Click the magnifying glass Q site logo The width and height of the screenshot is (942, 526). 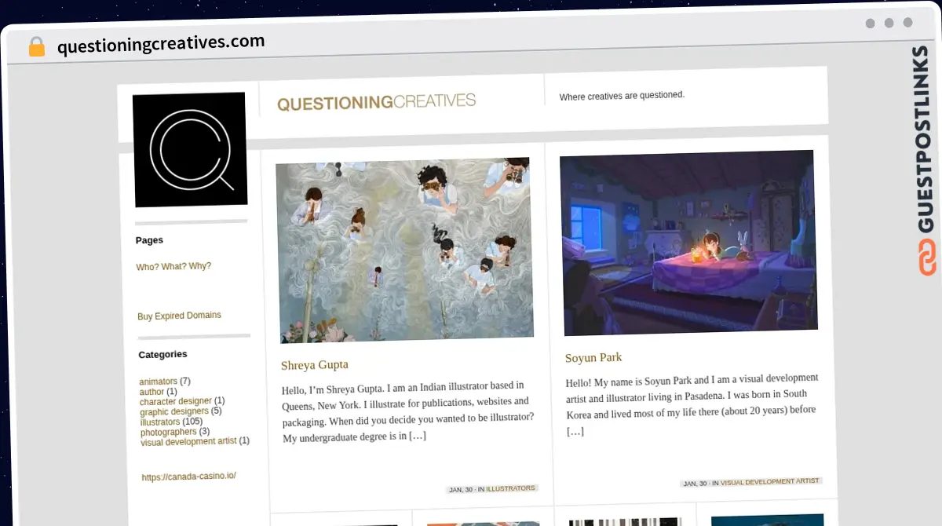(x=190, y=149)
